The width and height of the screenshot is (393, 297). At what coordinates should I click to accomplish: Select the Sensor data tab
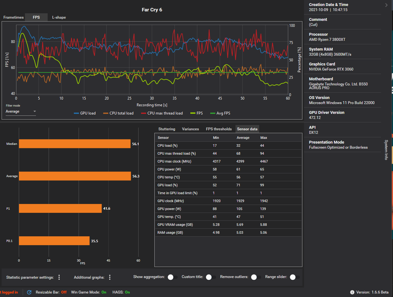(247, 129)
